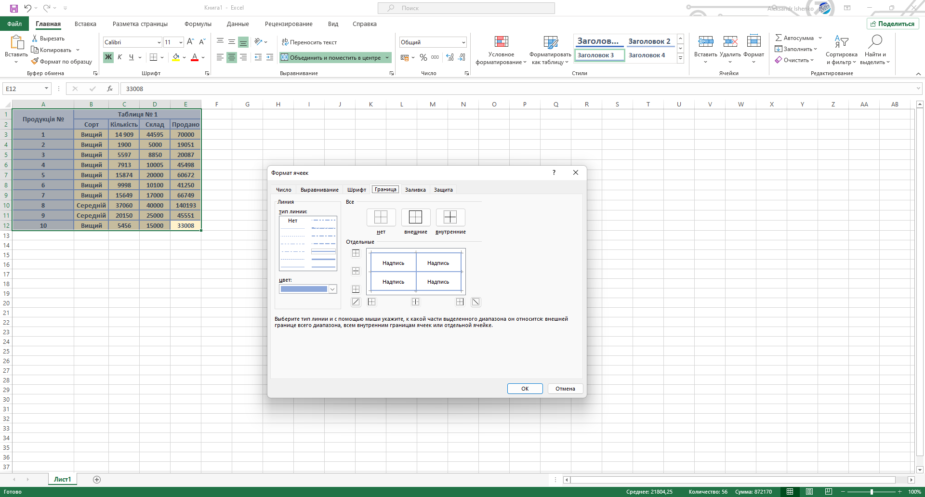Screen dimensions: 925x497
Task: Select the thick solid line style
Action: click(323, 260)
